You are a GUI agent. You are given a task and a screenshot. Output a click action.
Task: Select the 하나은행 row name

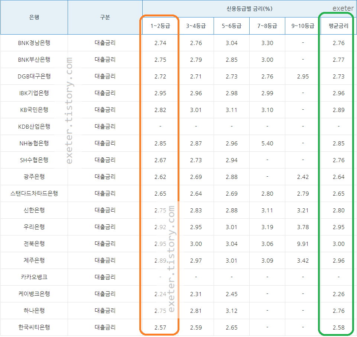tap(34, 311)
